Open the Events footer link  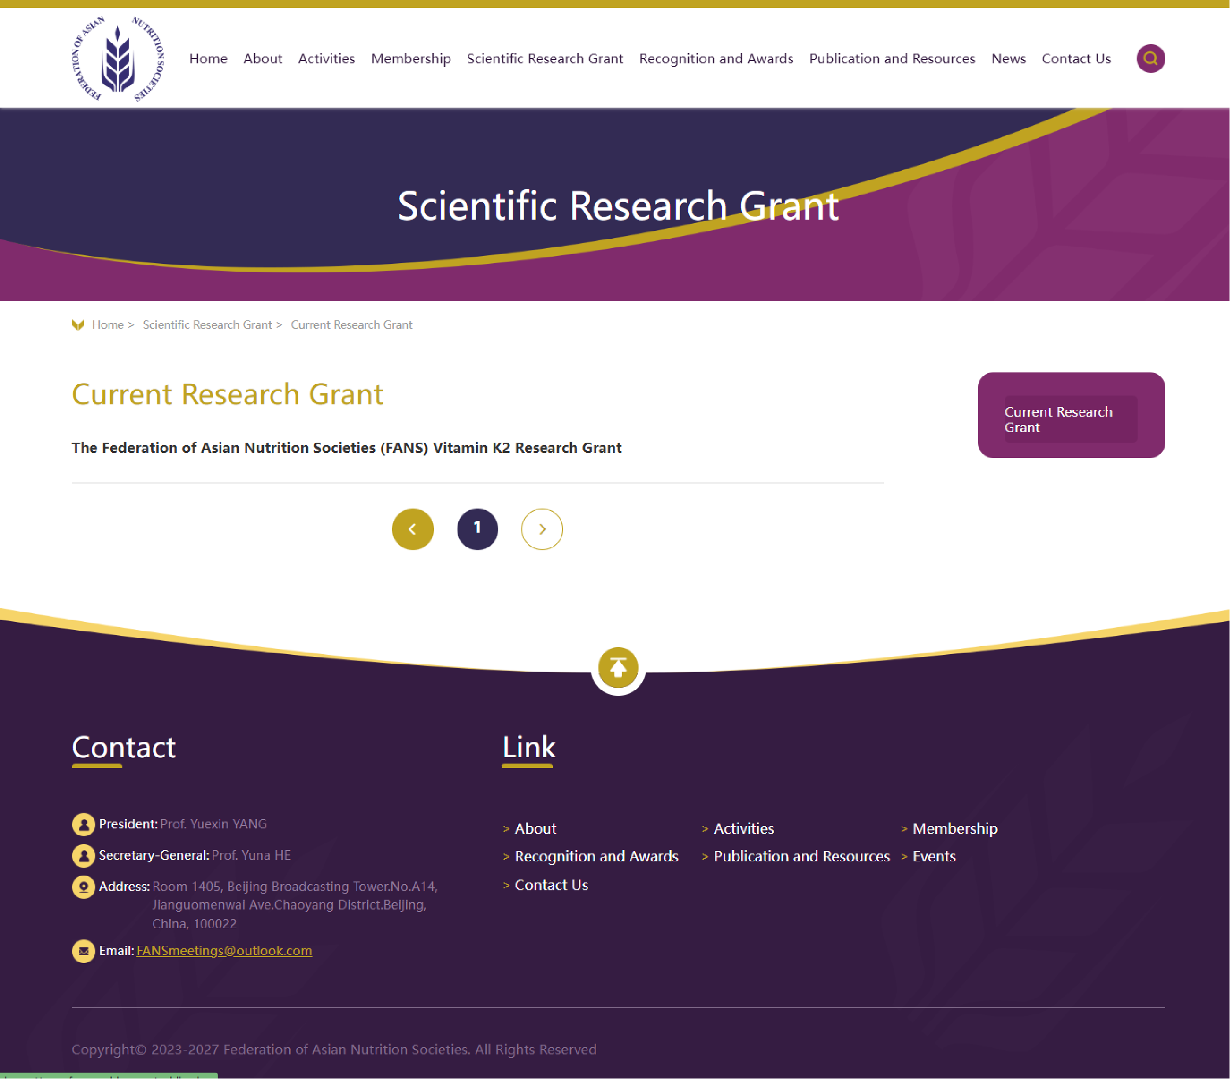click(x=934, y=856)
